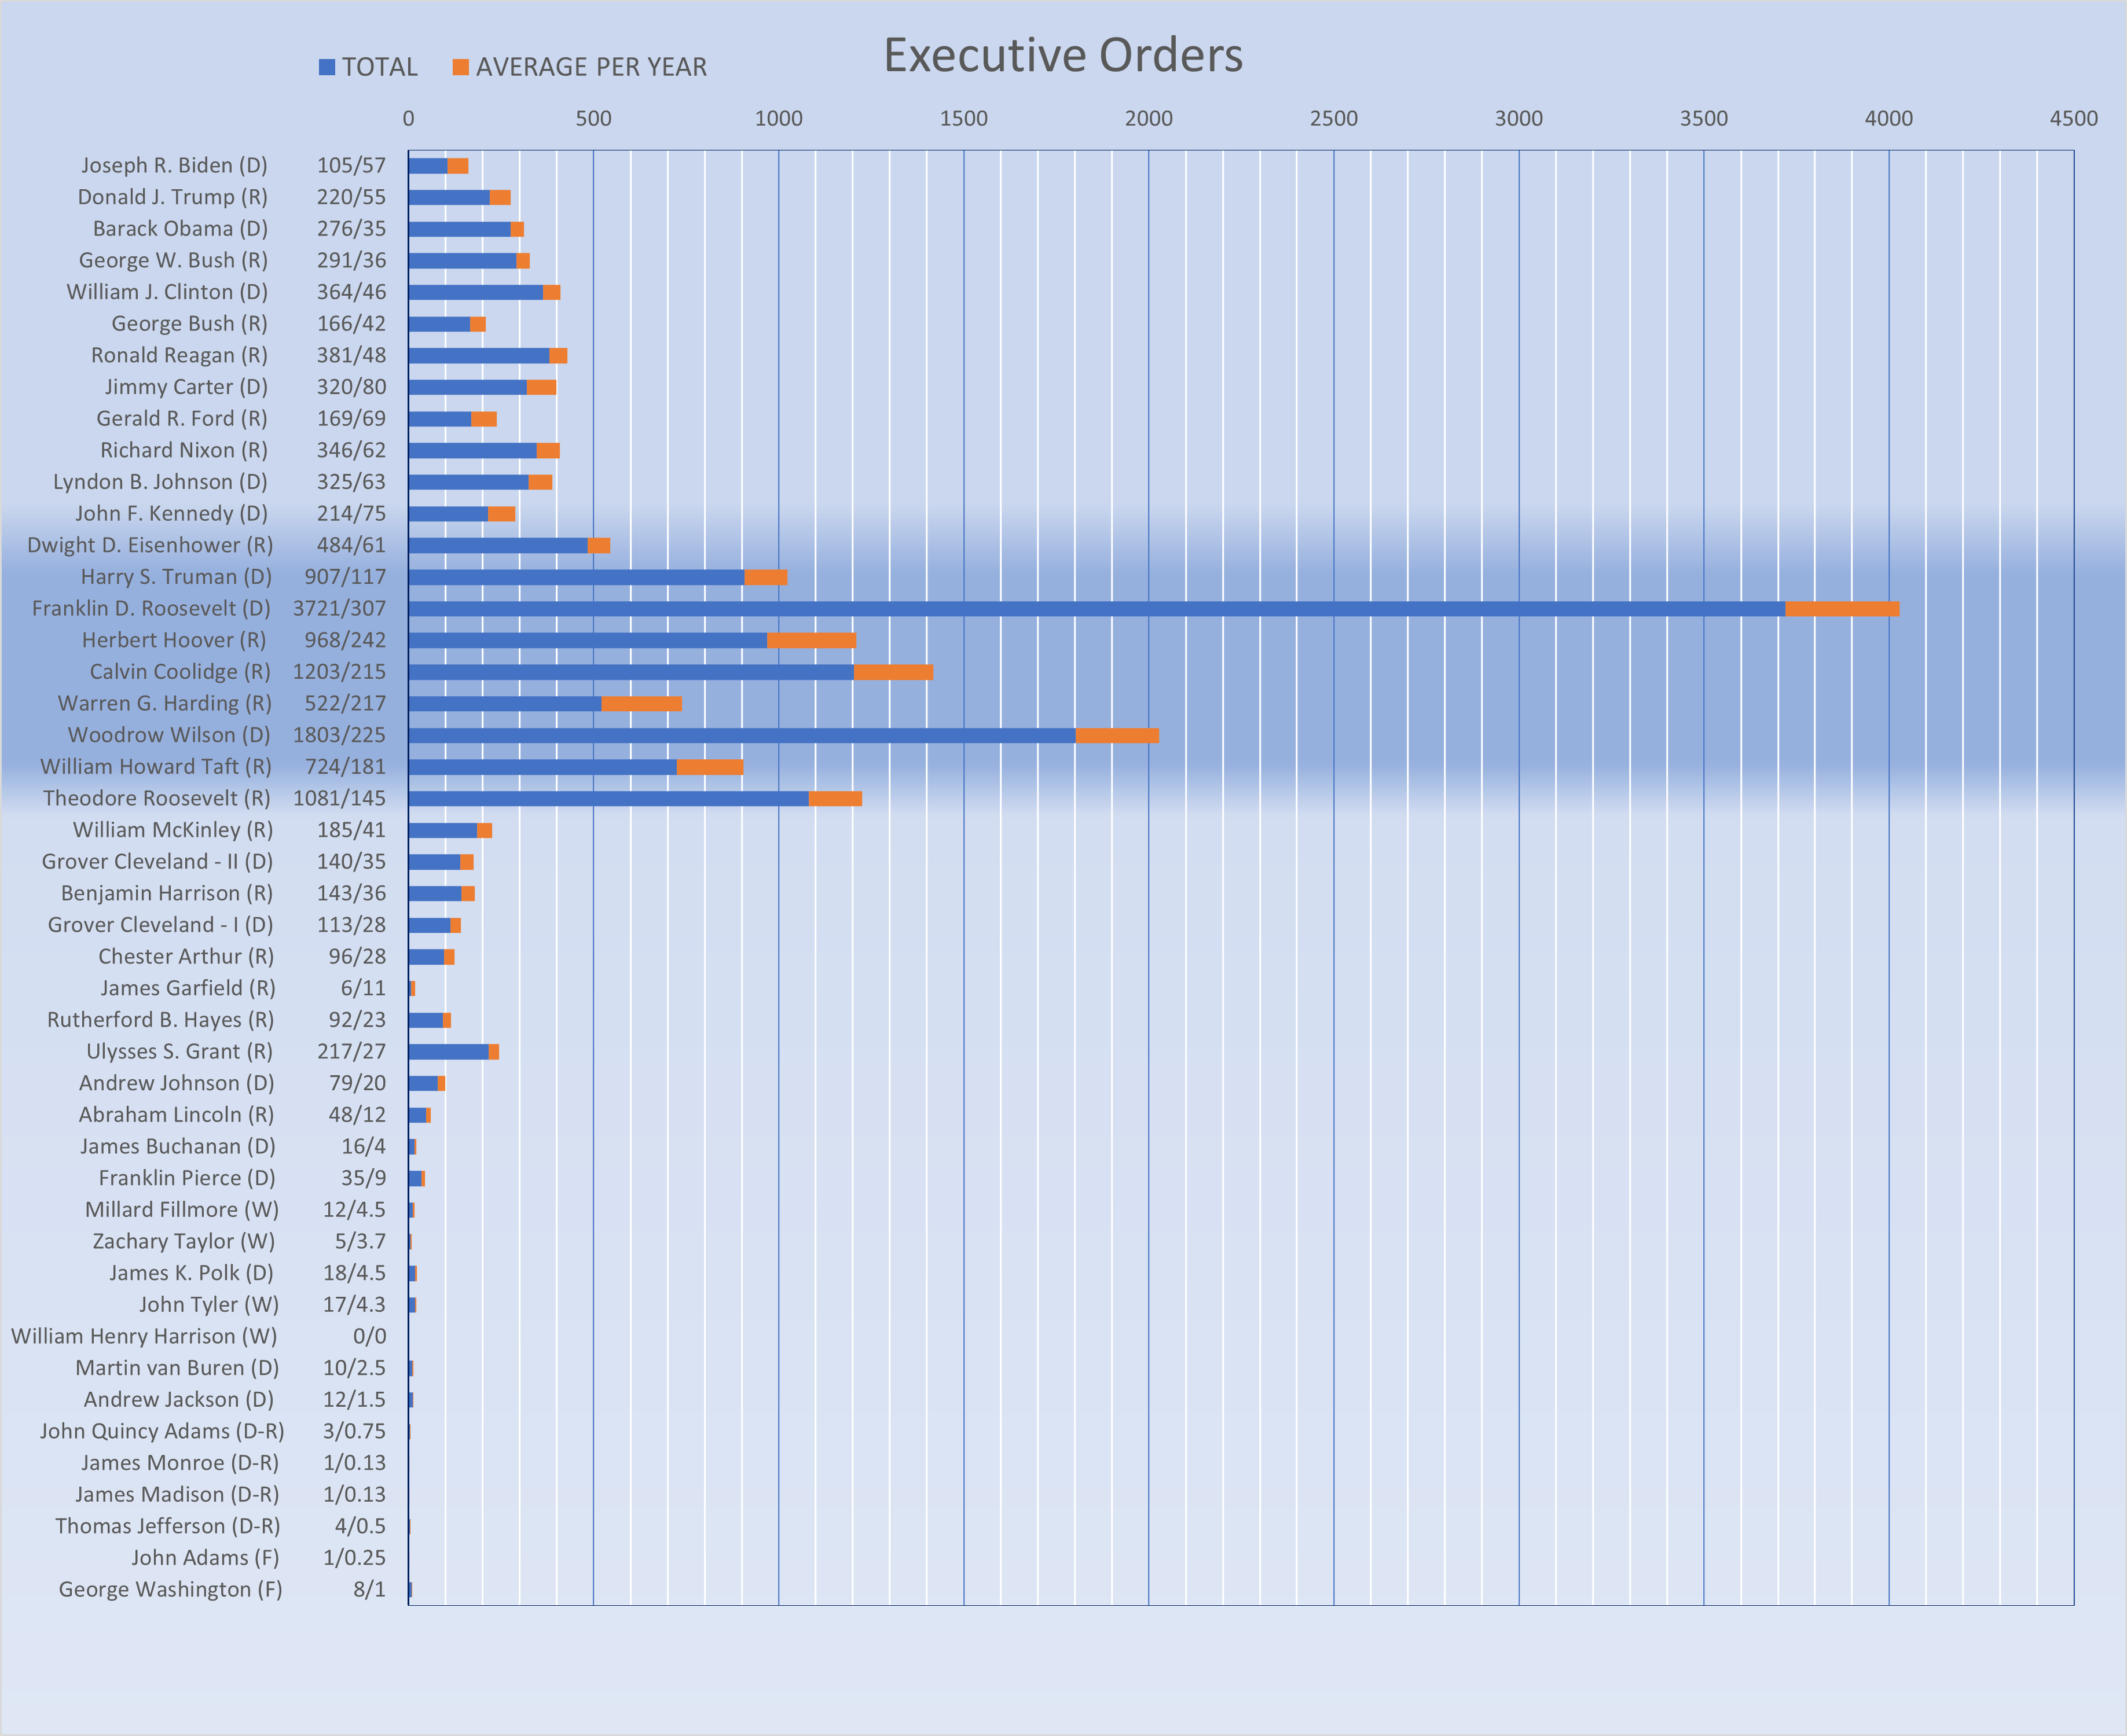The width and height of the screenshot is (2127, 1736).
Task: Click Calvin Coolidge's orange average segment
Action: click(x=892, y=672)
